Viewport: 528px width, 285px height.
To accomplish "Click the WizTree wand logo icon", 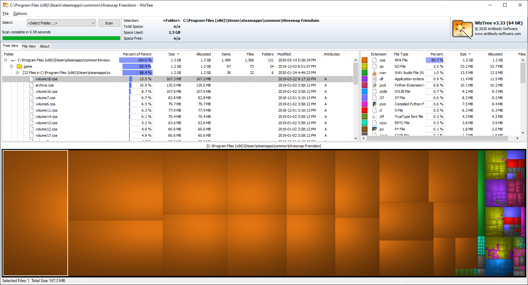I will click(462, 29).
